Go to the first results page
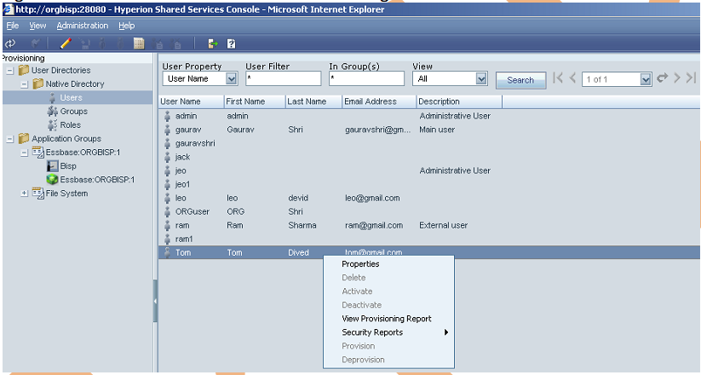The width and height of the screenshot is (701, 375). click(x=558, y=78)
